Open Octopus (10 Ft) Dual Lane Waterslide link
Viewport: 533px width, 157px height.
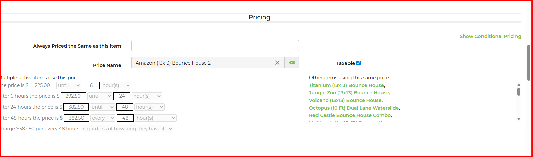pos(354,108)
